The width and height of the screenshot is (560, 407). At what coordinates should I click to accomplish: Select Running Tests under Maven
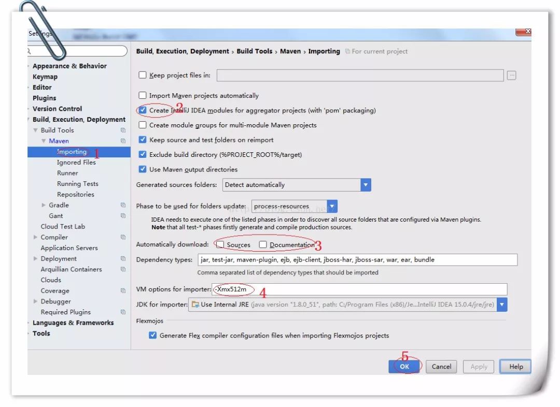(x=77, y=184)
